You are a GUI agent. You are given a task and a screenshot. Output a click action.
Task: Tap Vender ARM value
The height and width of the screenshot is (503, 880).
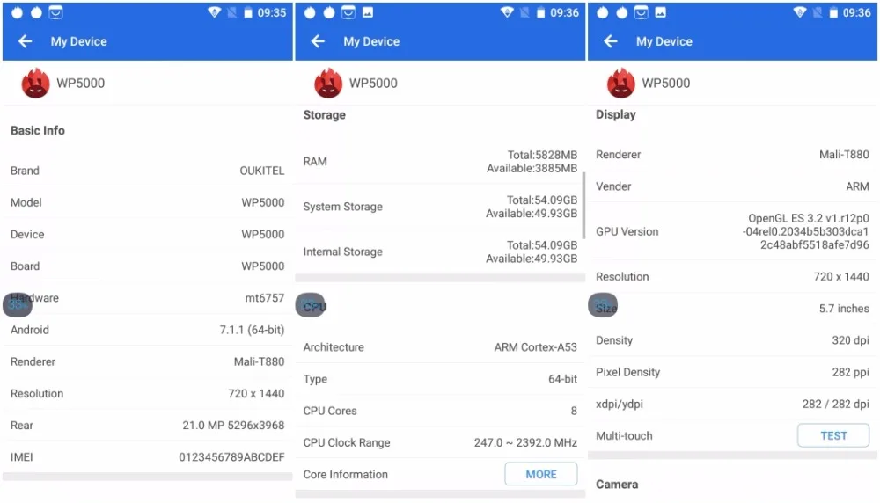[x=857, y=186]
